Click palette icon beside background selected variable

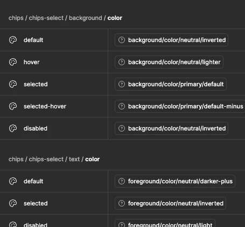coord(13,84)
